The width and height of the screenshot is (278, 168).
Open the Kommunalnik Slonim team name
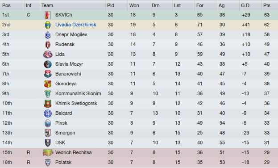coord(78,93)
